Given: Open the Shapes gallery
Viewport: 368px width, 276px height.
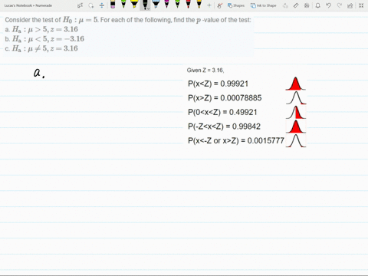Looking at the screenshot, I should [x=236, y=5].
